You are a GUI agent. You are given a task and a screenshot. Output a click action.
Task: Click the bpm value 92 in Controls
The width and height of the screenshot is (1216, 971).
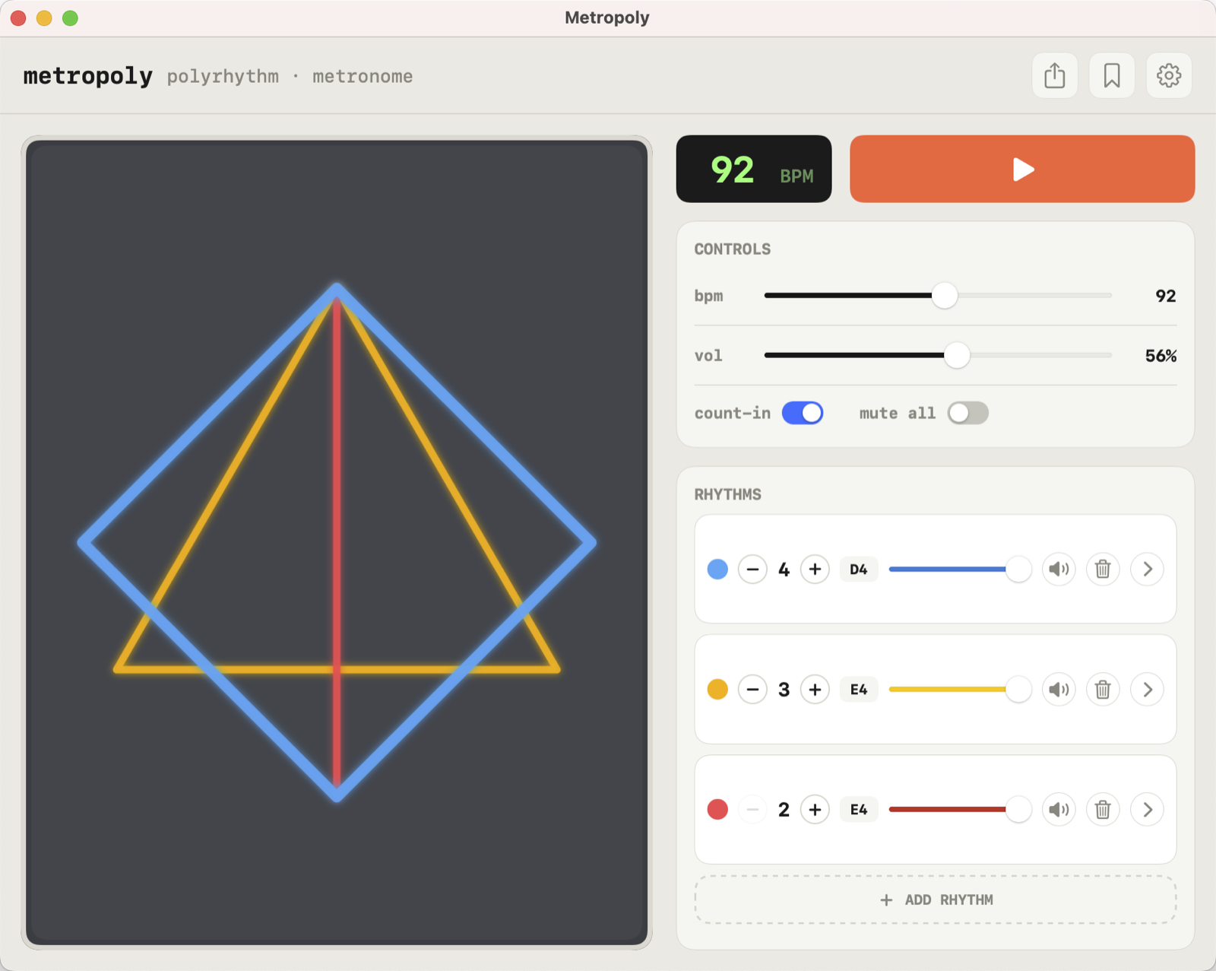pyautogui.click(x=1165, y=296)
